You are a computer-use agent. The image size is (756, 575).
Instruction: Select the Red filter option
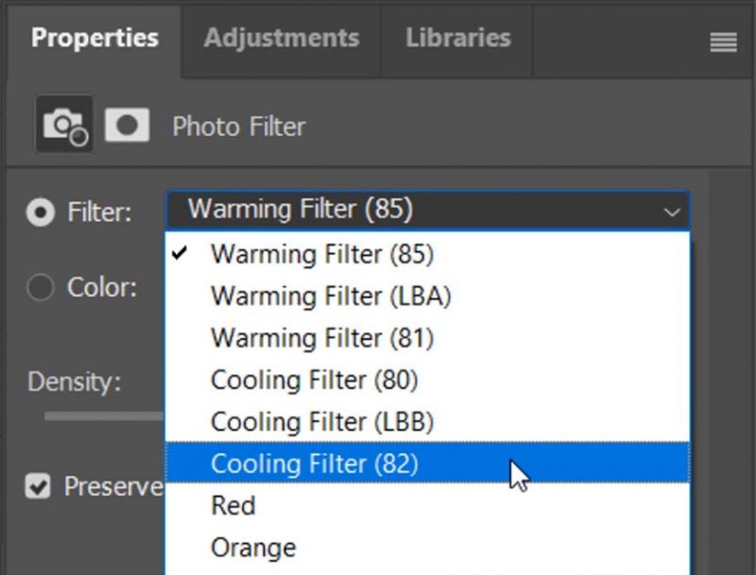(x=232, y=505)
